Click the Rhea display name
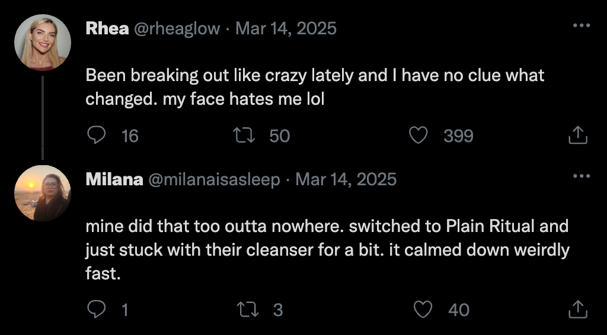This screenshot has width=607, height=335. click(x=107, y=28)
